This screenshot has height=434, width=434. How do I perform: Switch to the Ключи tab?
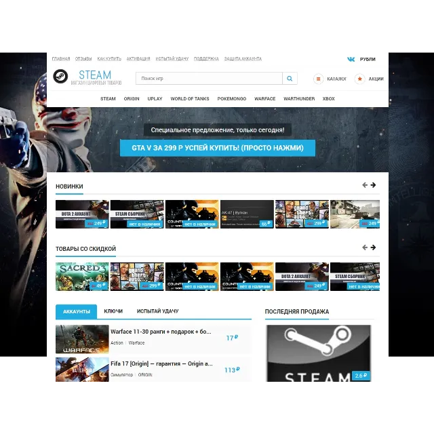click(x=113, y=311)
